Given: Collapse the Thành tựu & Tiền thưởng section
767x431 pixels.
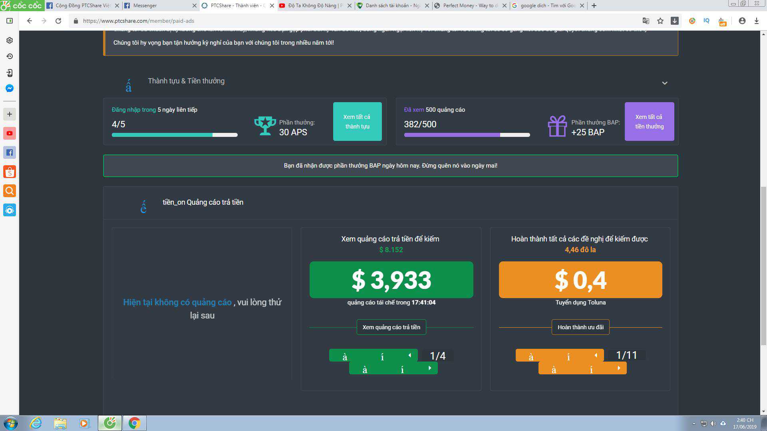Looking at the screenshot, I should (x=665, y=83).
